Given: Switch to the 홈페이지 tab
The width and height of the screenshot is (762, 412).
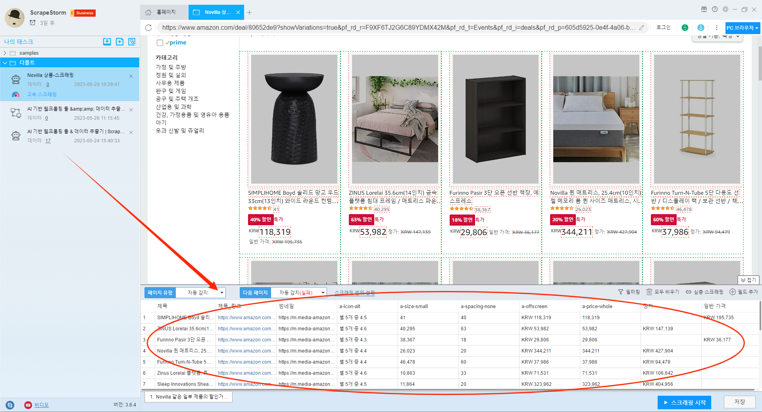Looking at the screenshot, I should (164, 12).
